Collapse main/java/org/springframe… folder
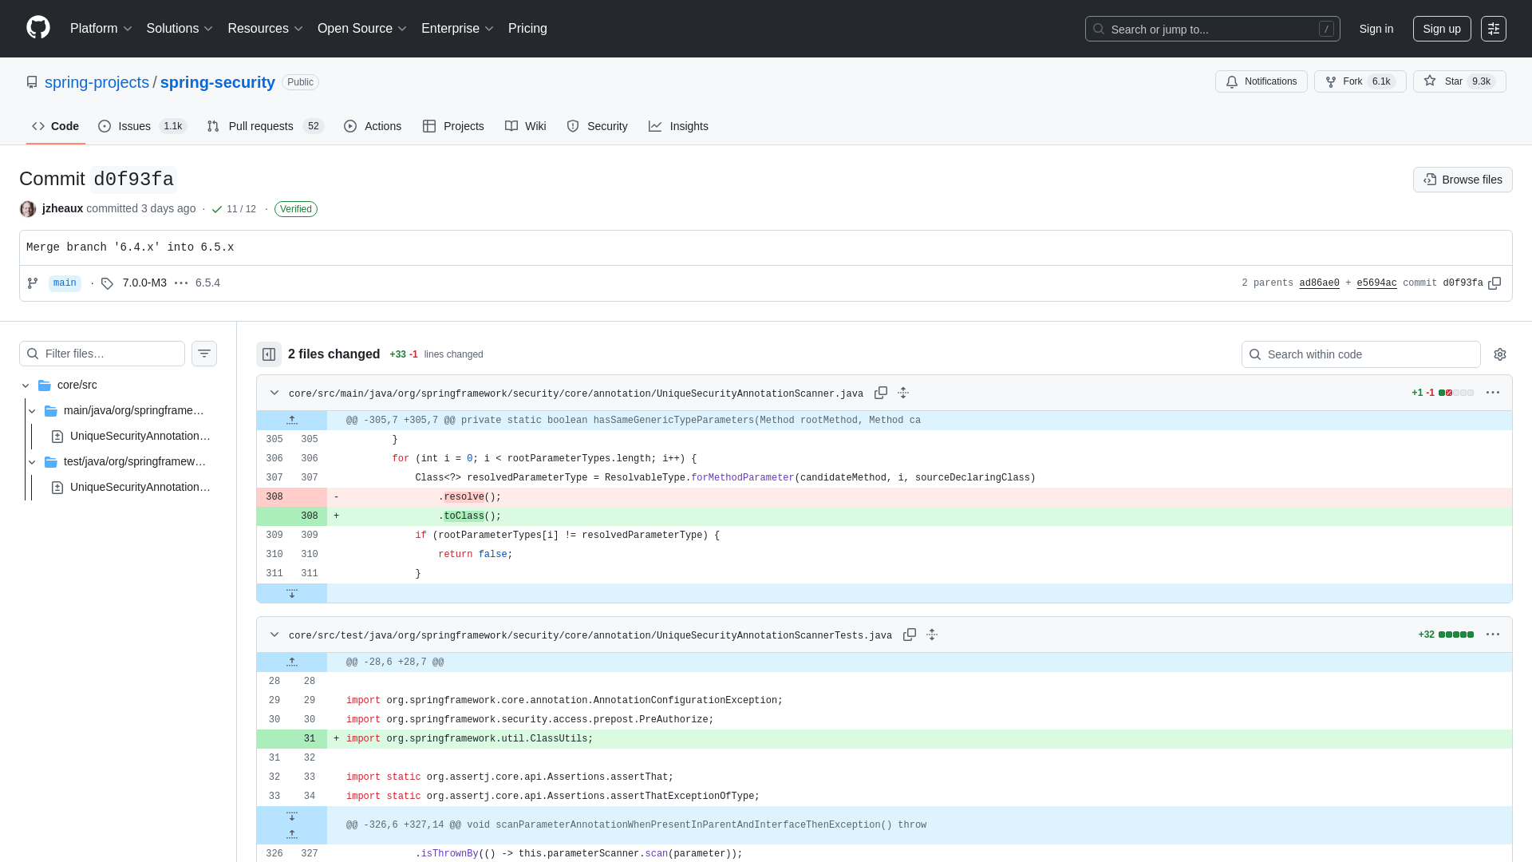 [32, 410]
